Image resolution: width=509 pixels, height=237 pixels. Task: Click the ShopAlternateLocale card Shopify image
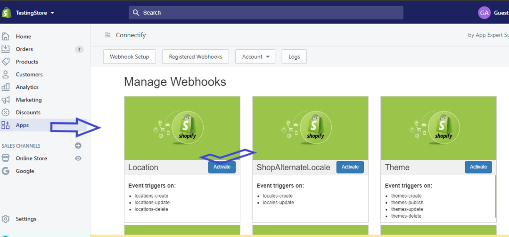310,128
